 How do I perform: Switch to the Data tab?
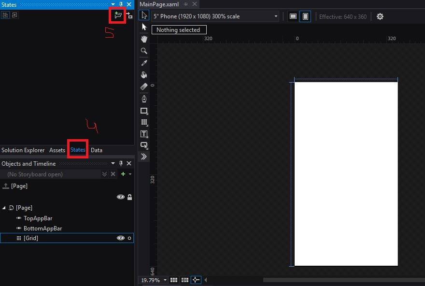[x=97, y=150]
